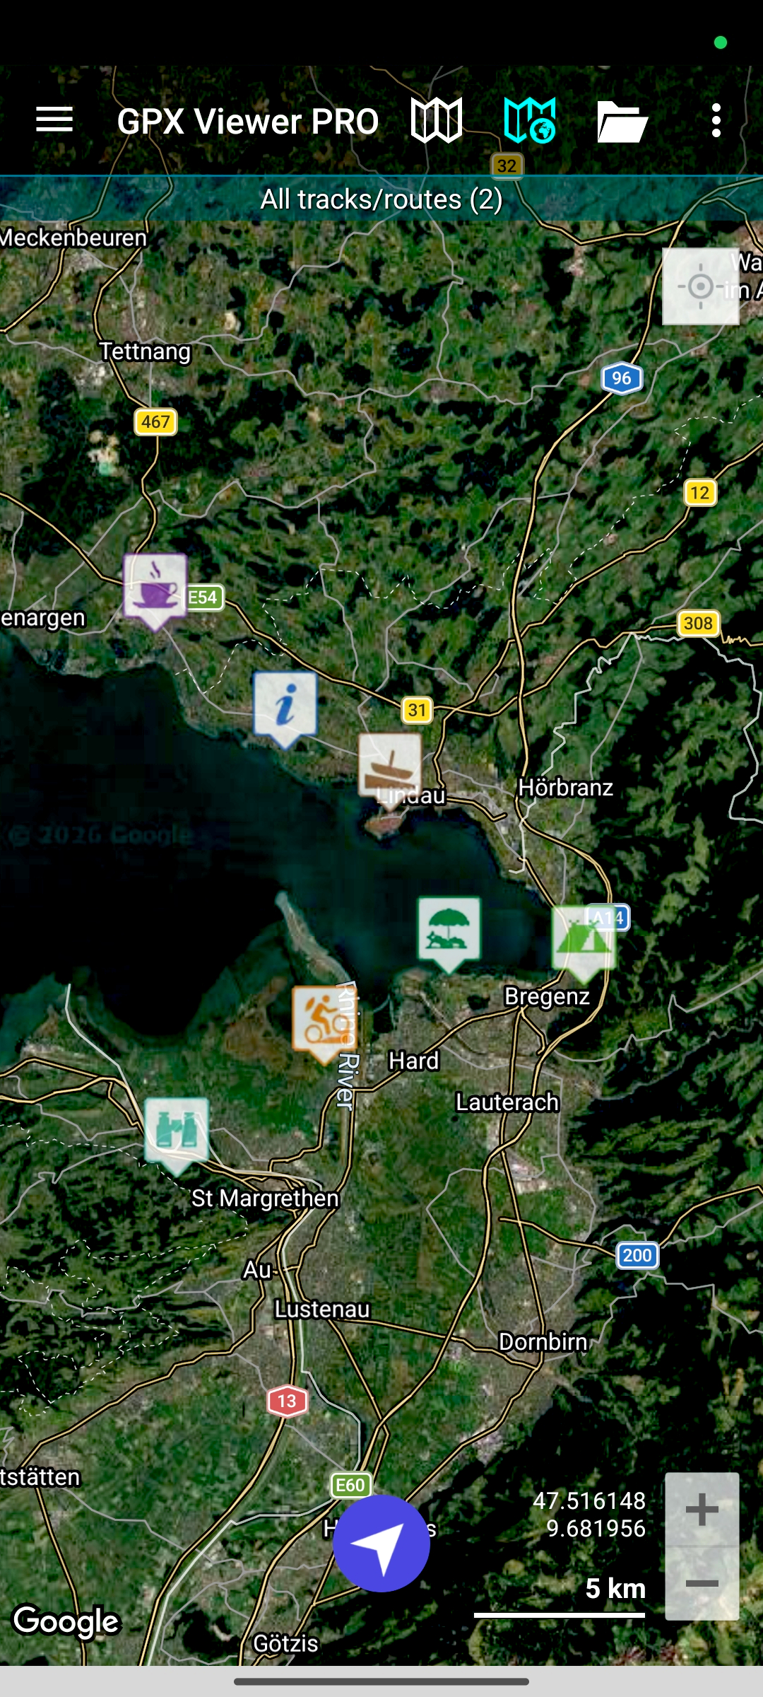763x1697 pixels.
Task: Toggle the online maps globe icon
Action: click(530, 120)
